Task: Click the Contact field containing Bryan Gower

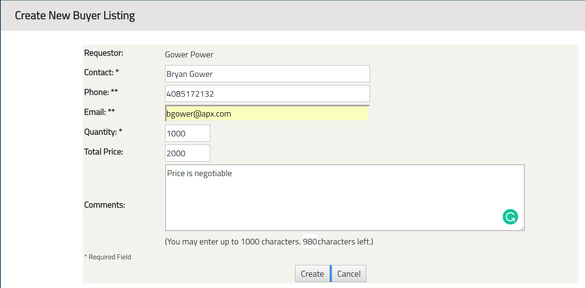Action: (267, 74)
